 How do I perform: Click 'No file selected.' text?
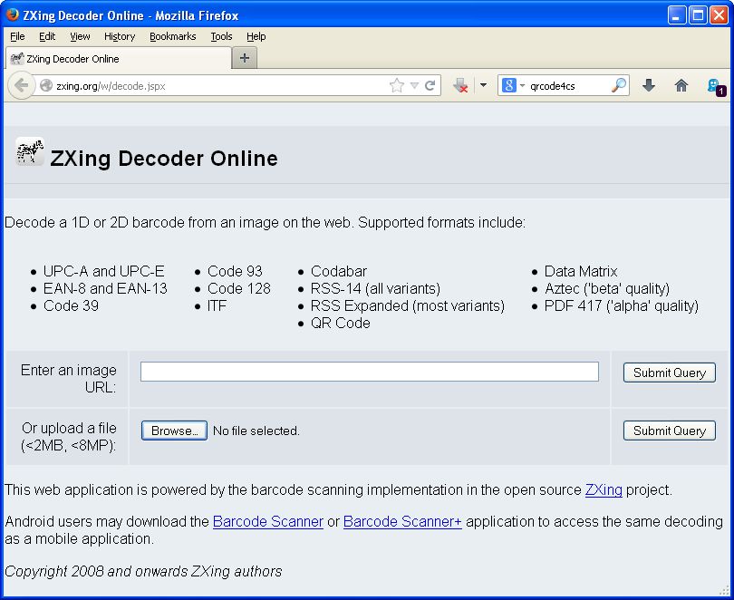(256, 431)
